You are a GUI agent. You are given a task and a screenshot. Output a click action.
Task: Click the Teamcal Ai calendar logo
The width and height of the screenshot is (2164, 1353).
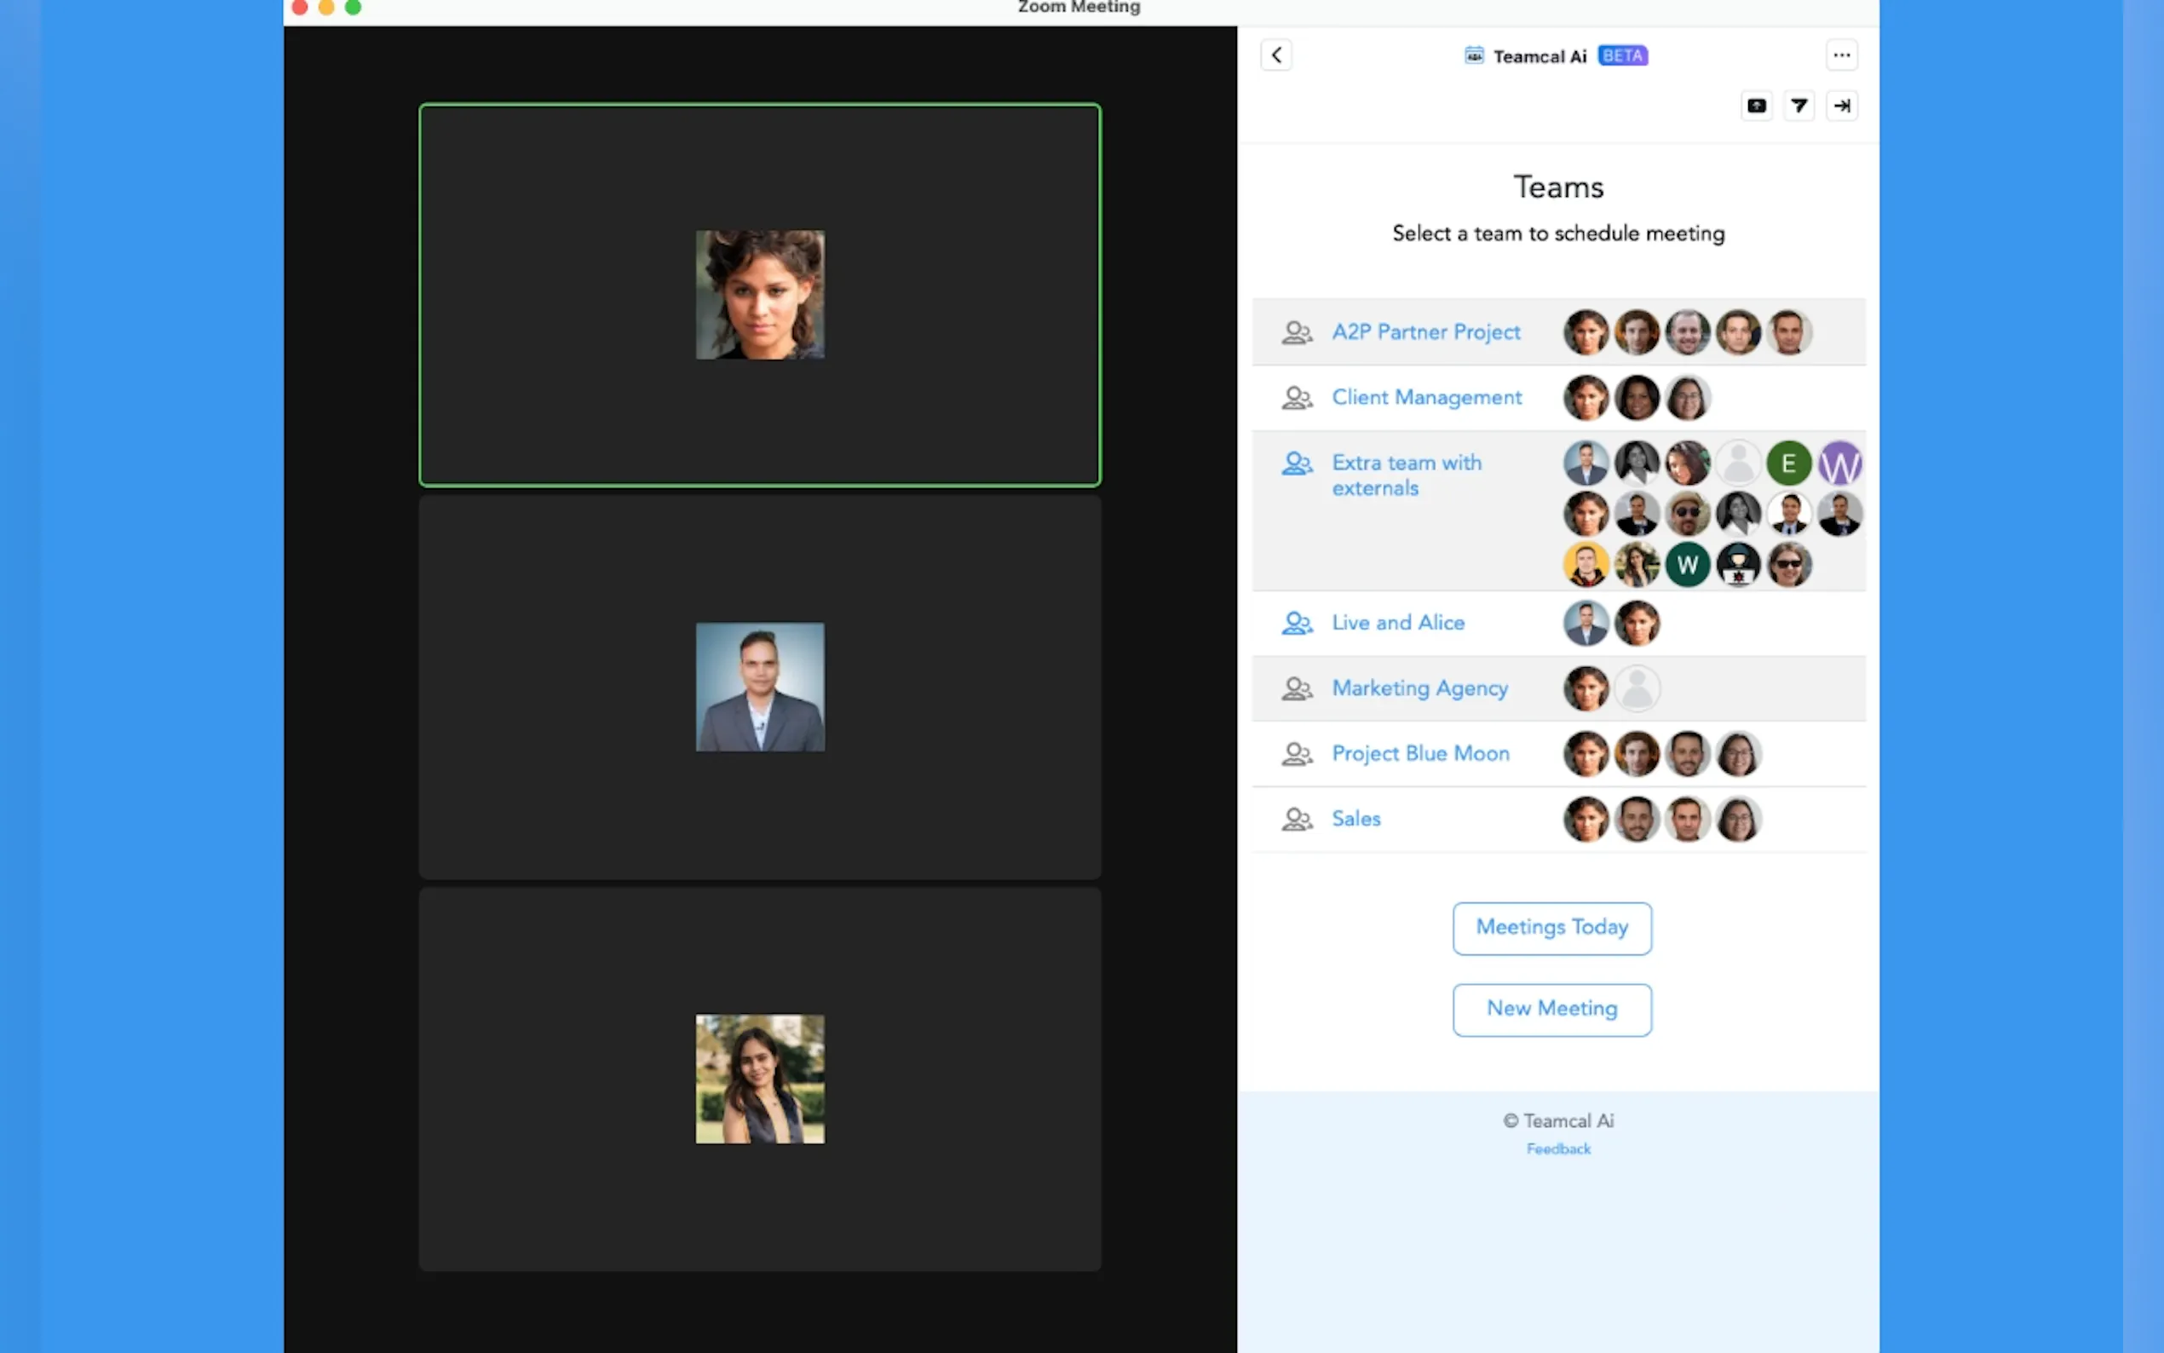[x=1473, y=55]
